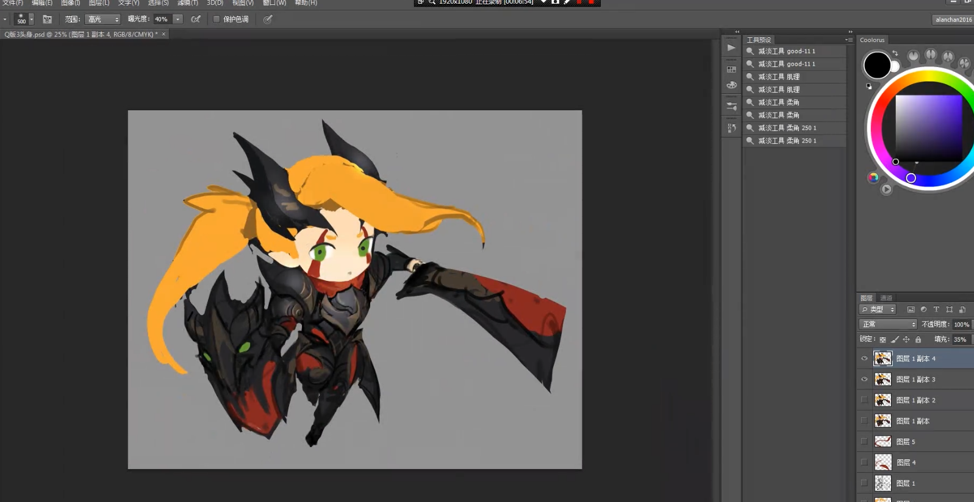The width and height of the screenshot is (974, 502).
Task: Open the bottom icon in collapsed panel strip
Action: click(x=731, y=128)
